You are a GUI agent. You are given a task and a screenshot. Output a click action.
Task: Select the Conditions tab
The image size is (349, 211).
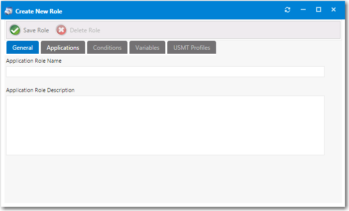(107, 48)
